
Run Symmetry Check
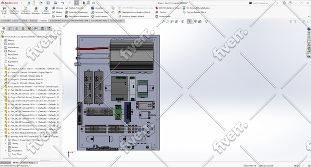pyautogui.click(x=100, y=12)
